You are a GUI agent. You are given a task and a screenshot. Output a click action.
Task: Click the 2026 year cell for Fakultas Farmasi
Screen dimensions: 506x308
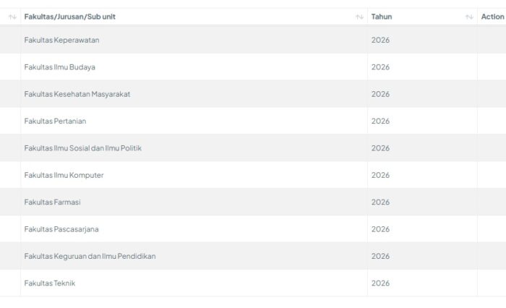(380, 202)
